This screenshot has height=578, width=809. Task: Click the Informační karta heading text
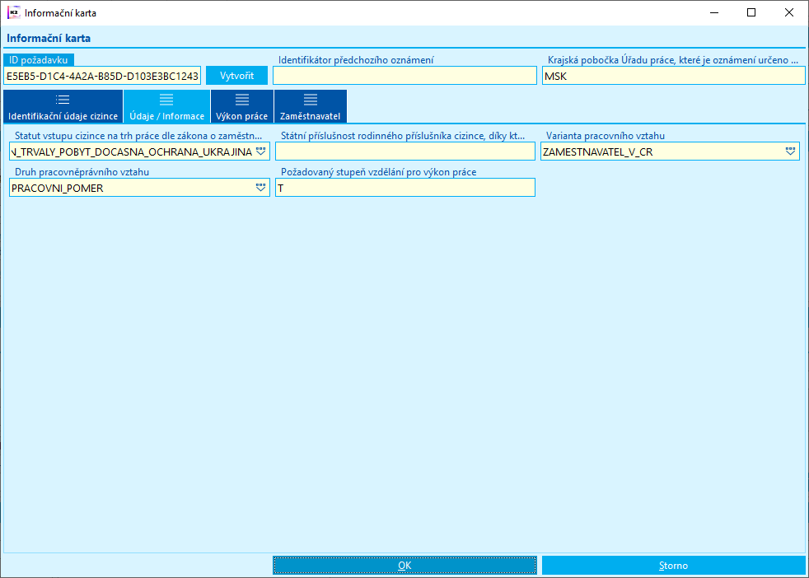(49, 38)
